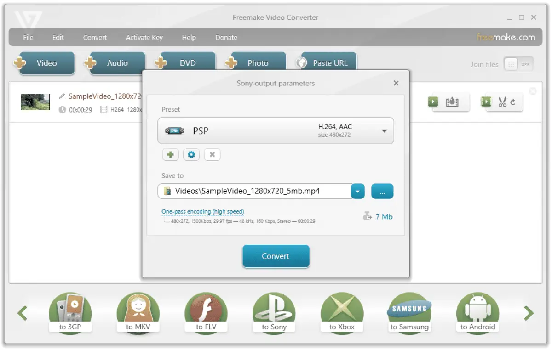The height and width of the screenshot is (350, 552).
Task: Open the Donate menu
Action: click(226, 38)
